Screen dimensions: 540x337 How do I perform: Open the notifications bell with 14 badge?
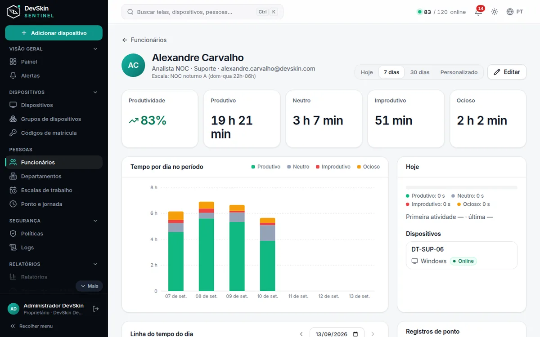point(478,12)
